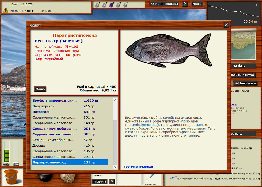262x187 pixels.
Task: Click the Настроить button
Action: (100, 181)
